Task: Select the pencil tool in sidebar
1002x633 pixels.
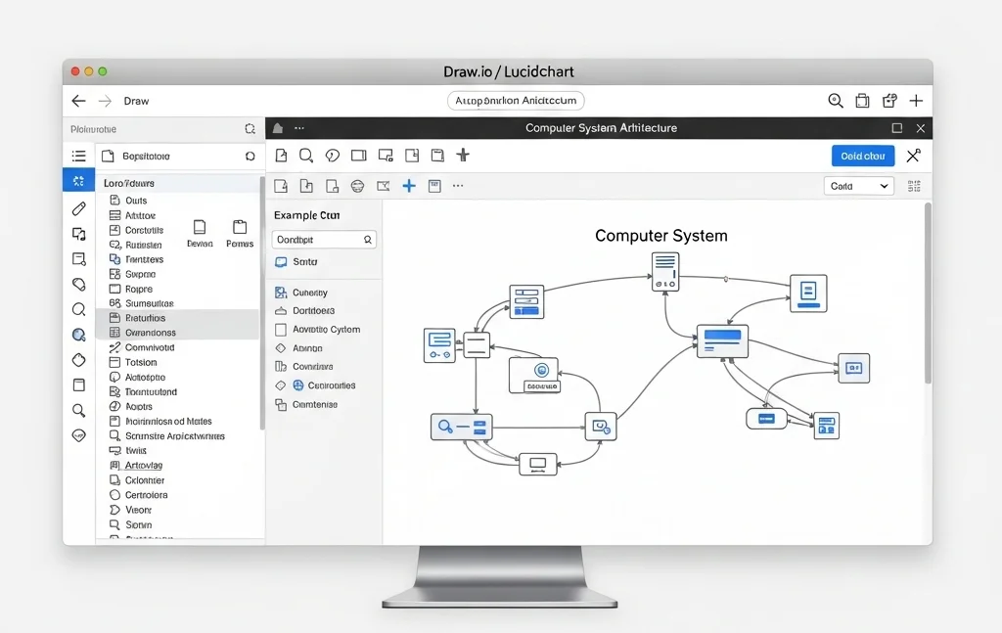Action: (78, 208)
